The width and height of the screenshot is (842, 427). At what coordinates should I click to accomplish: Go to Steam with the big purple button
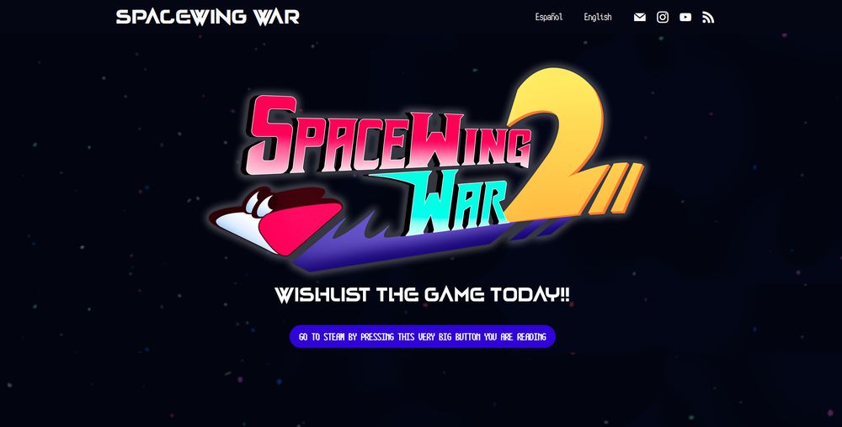tap(422, 336)
